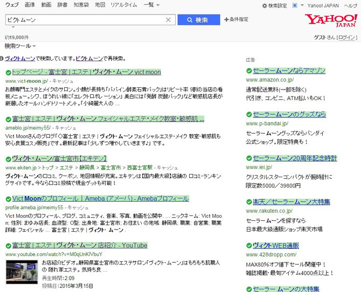Click green check icon beside Amebaプロフィール result
The image size is (361, 292).
9,199
